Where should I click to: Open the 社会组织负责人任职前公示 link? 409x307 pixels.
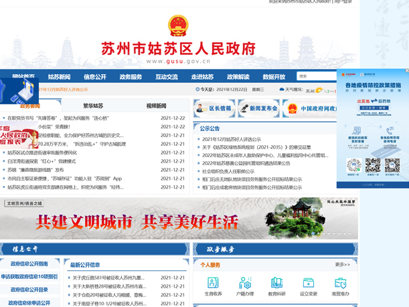(x=232, y=171)
